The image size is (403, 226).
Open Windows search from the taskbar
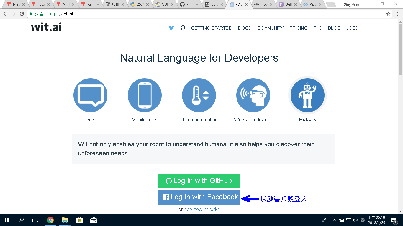(x=21, y=220)
